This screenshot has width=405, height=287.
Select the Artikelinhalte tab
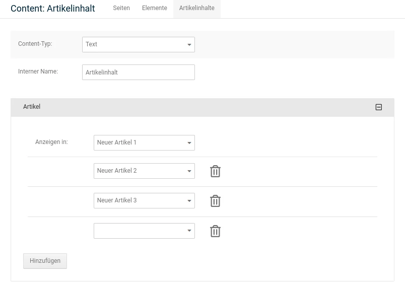[196, 9]
